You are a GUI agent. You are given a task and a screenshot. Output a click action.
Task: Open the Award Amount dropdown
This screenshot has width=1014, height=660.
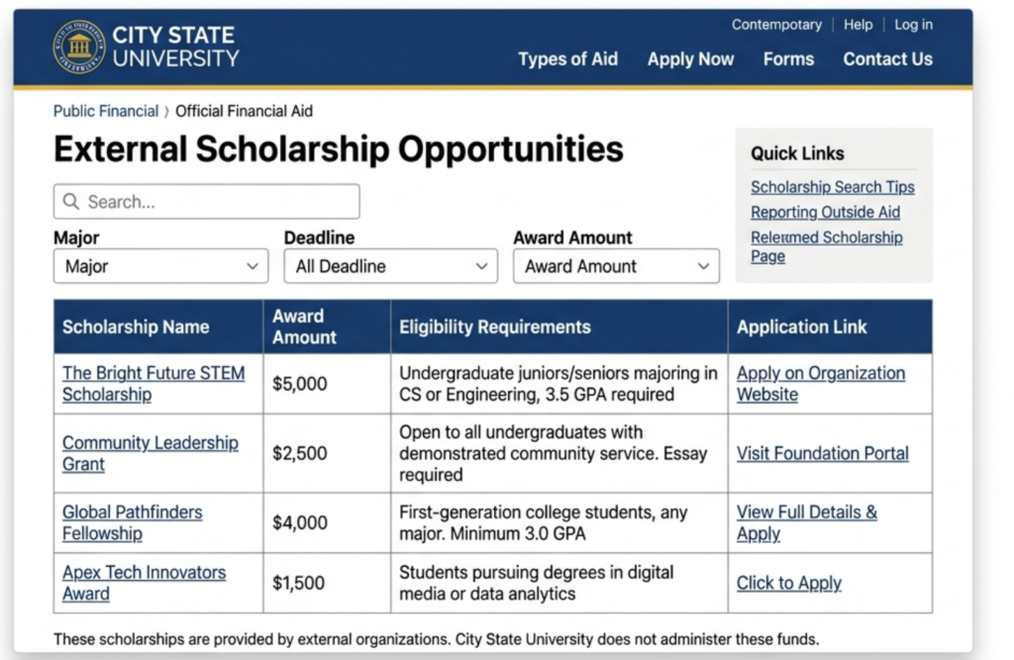[616, 266]
